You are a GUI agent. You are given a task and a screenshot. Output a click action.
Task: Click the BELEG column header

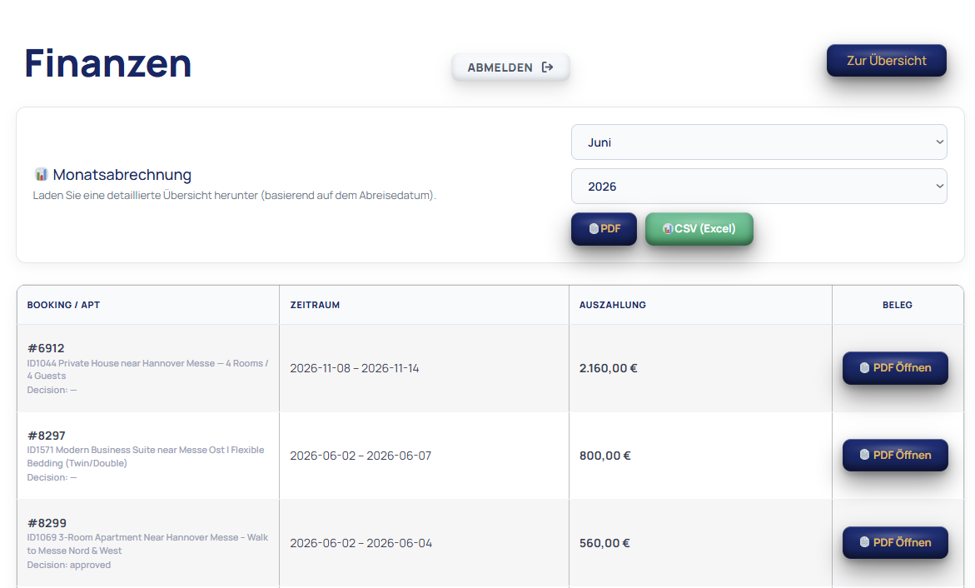(x=898, y=305)
